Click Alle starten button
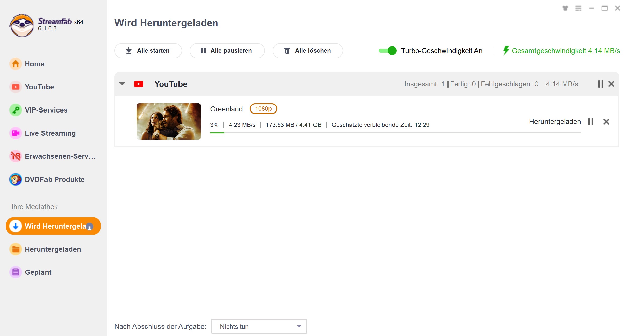627x336 pixels. 149,50
